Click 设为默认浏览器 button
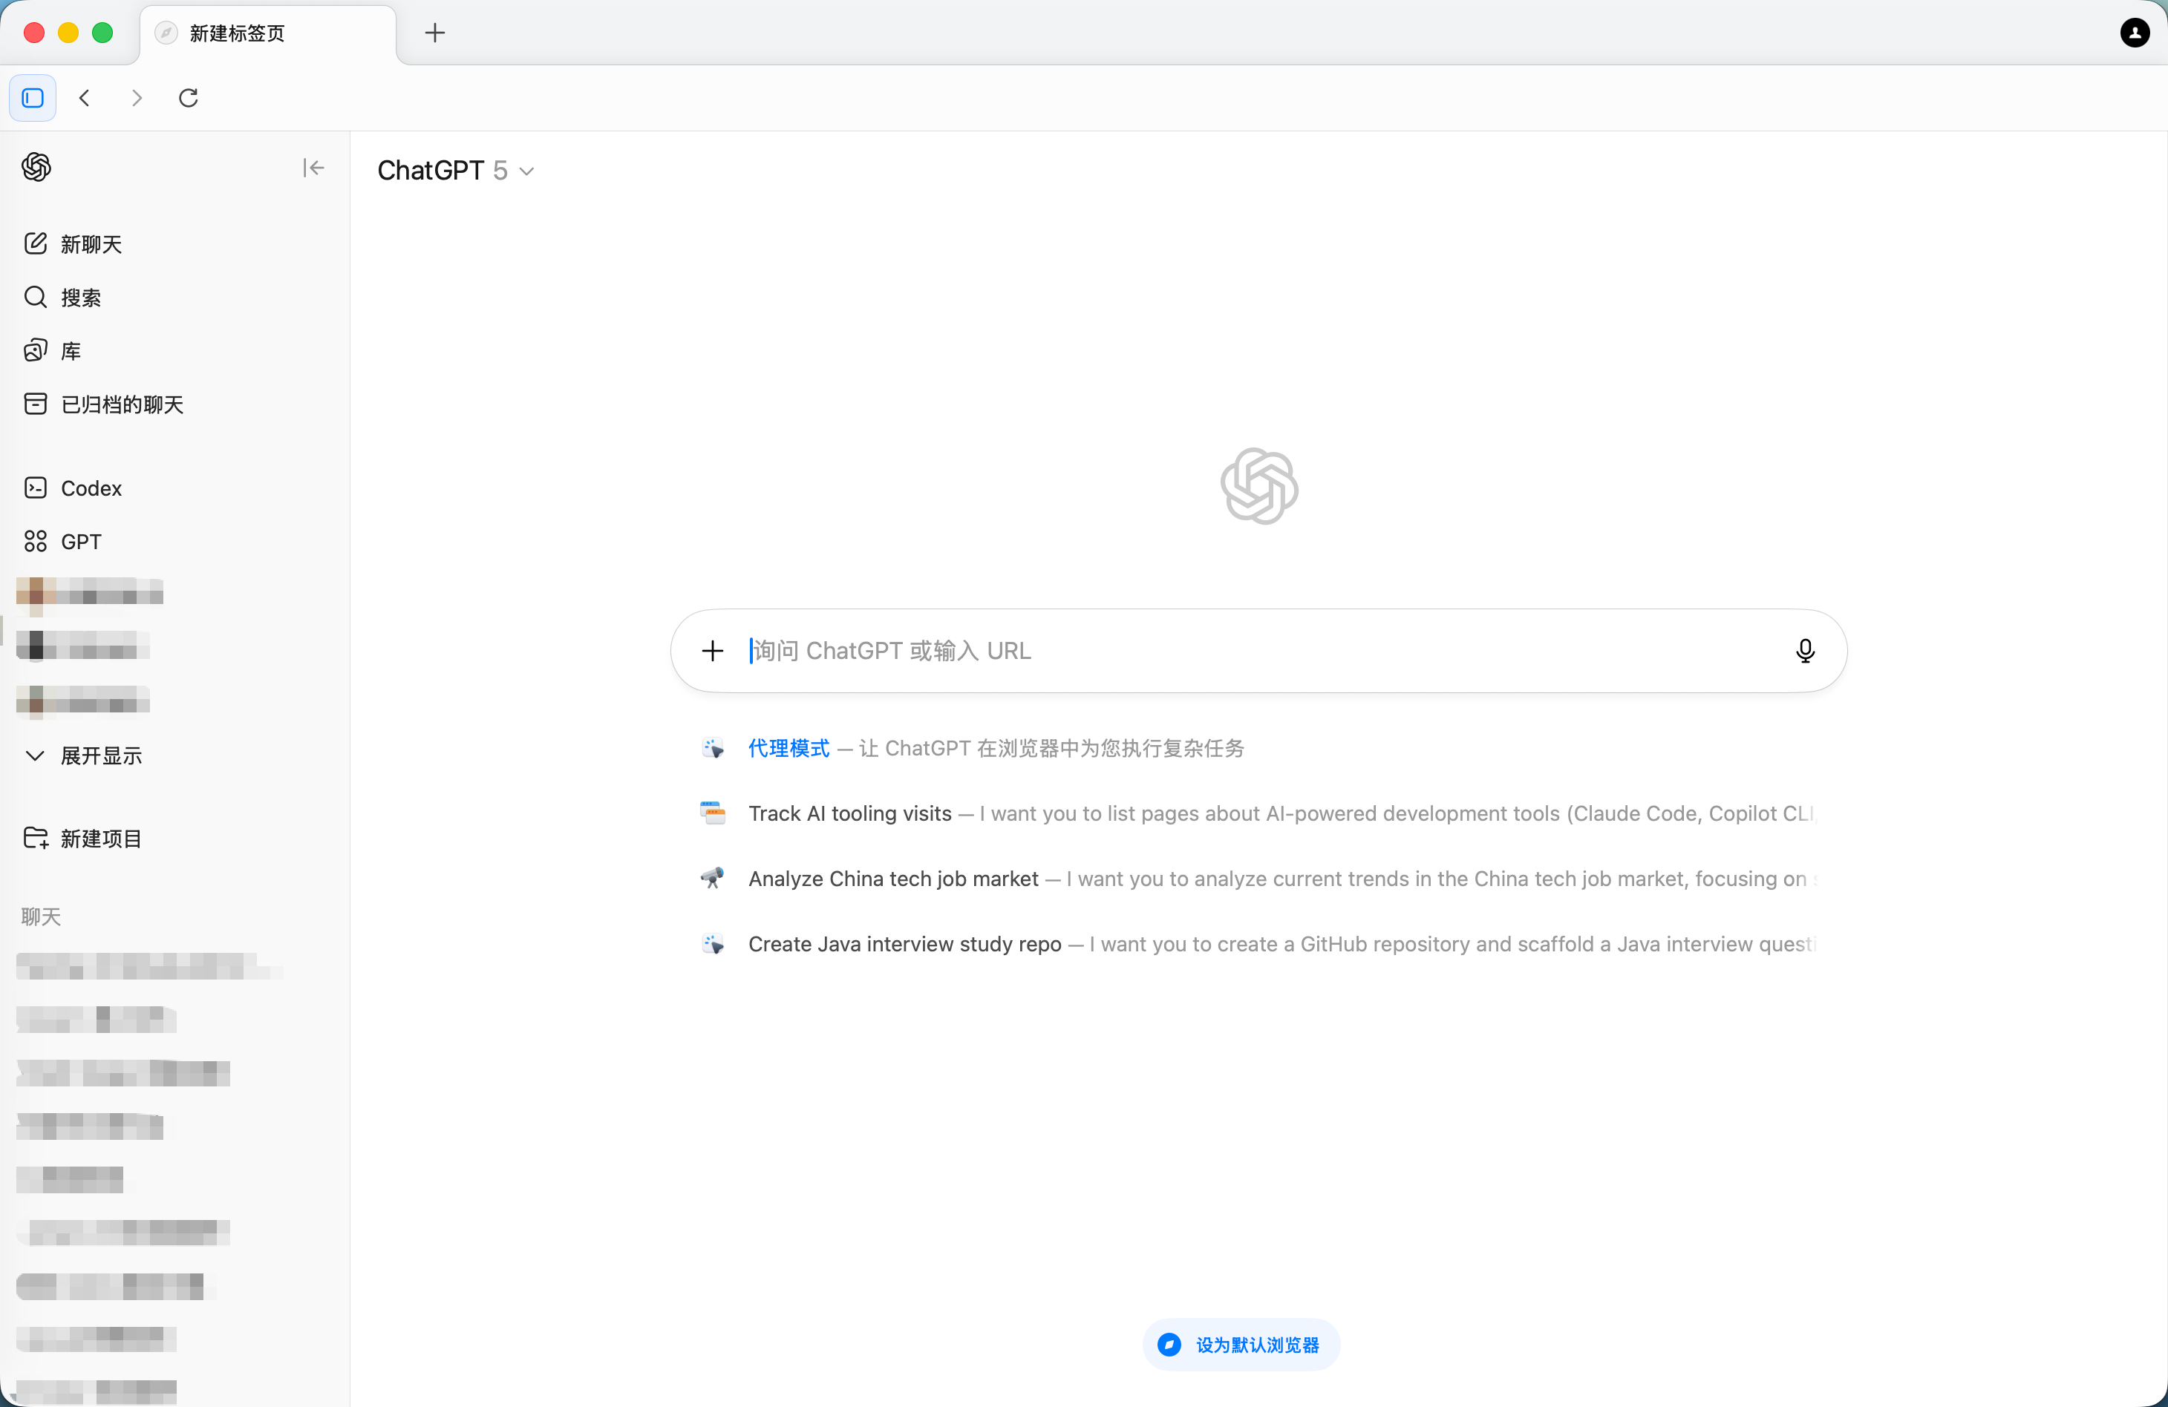 click(x=1241, y=1344)
